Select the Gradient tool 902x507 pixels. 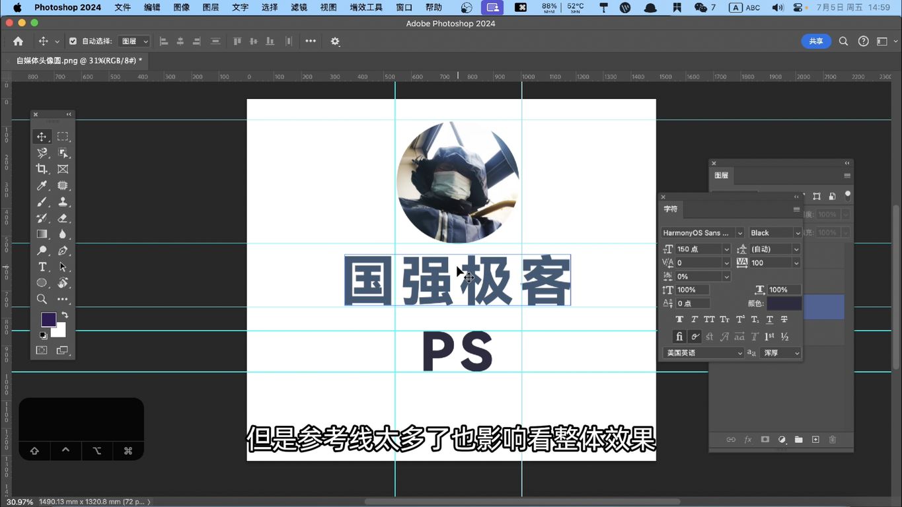(42, 234)
